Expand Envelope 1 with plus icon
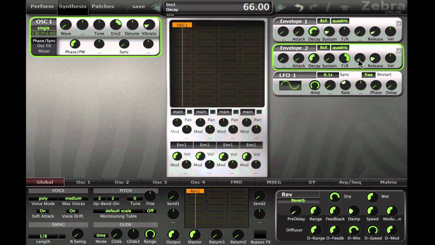The image size is (435, 245). [399, 24]
